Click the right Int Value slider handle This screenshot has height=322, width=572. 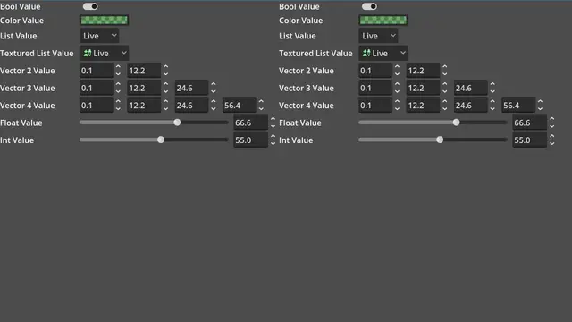point(440,140)
